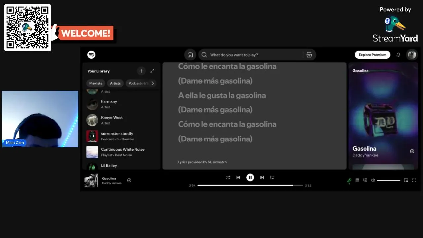This screenshot has height=238, width=423.
Task: Jump to lyric 'A ella le gusta la gasolina'
Action: 222,95
